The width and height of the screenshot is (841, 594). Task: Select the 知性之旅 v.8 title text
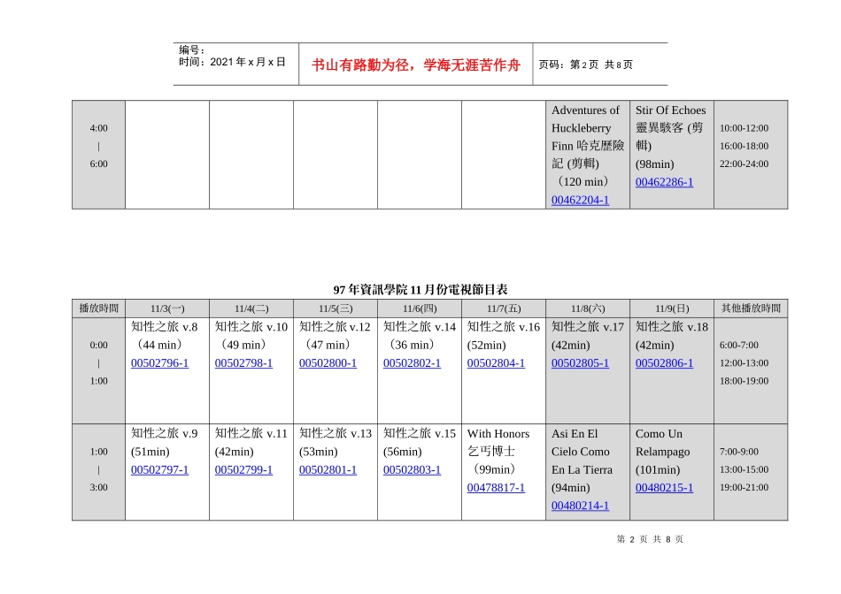(x=164, y=327)
